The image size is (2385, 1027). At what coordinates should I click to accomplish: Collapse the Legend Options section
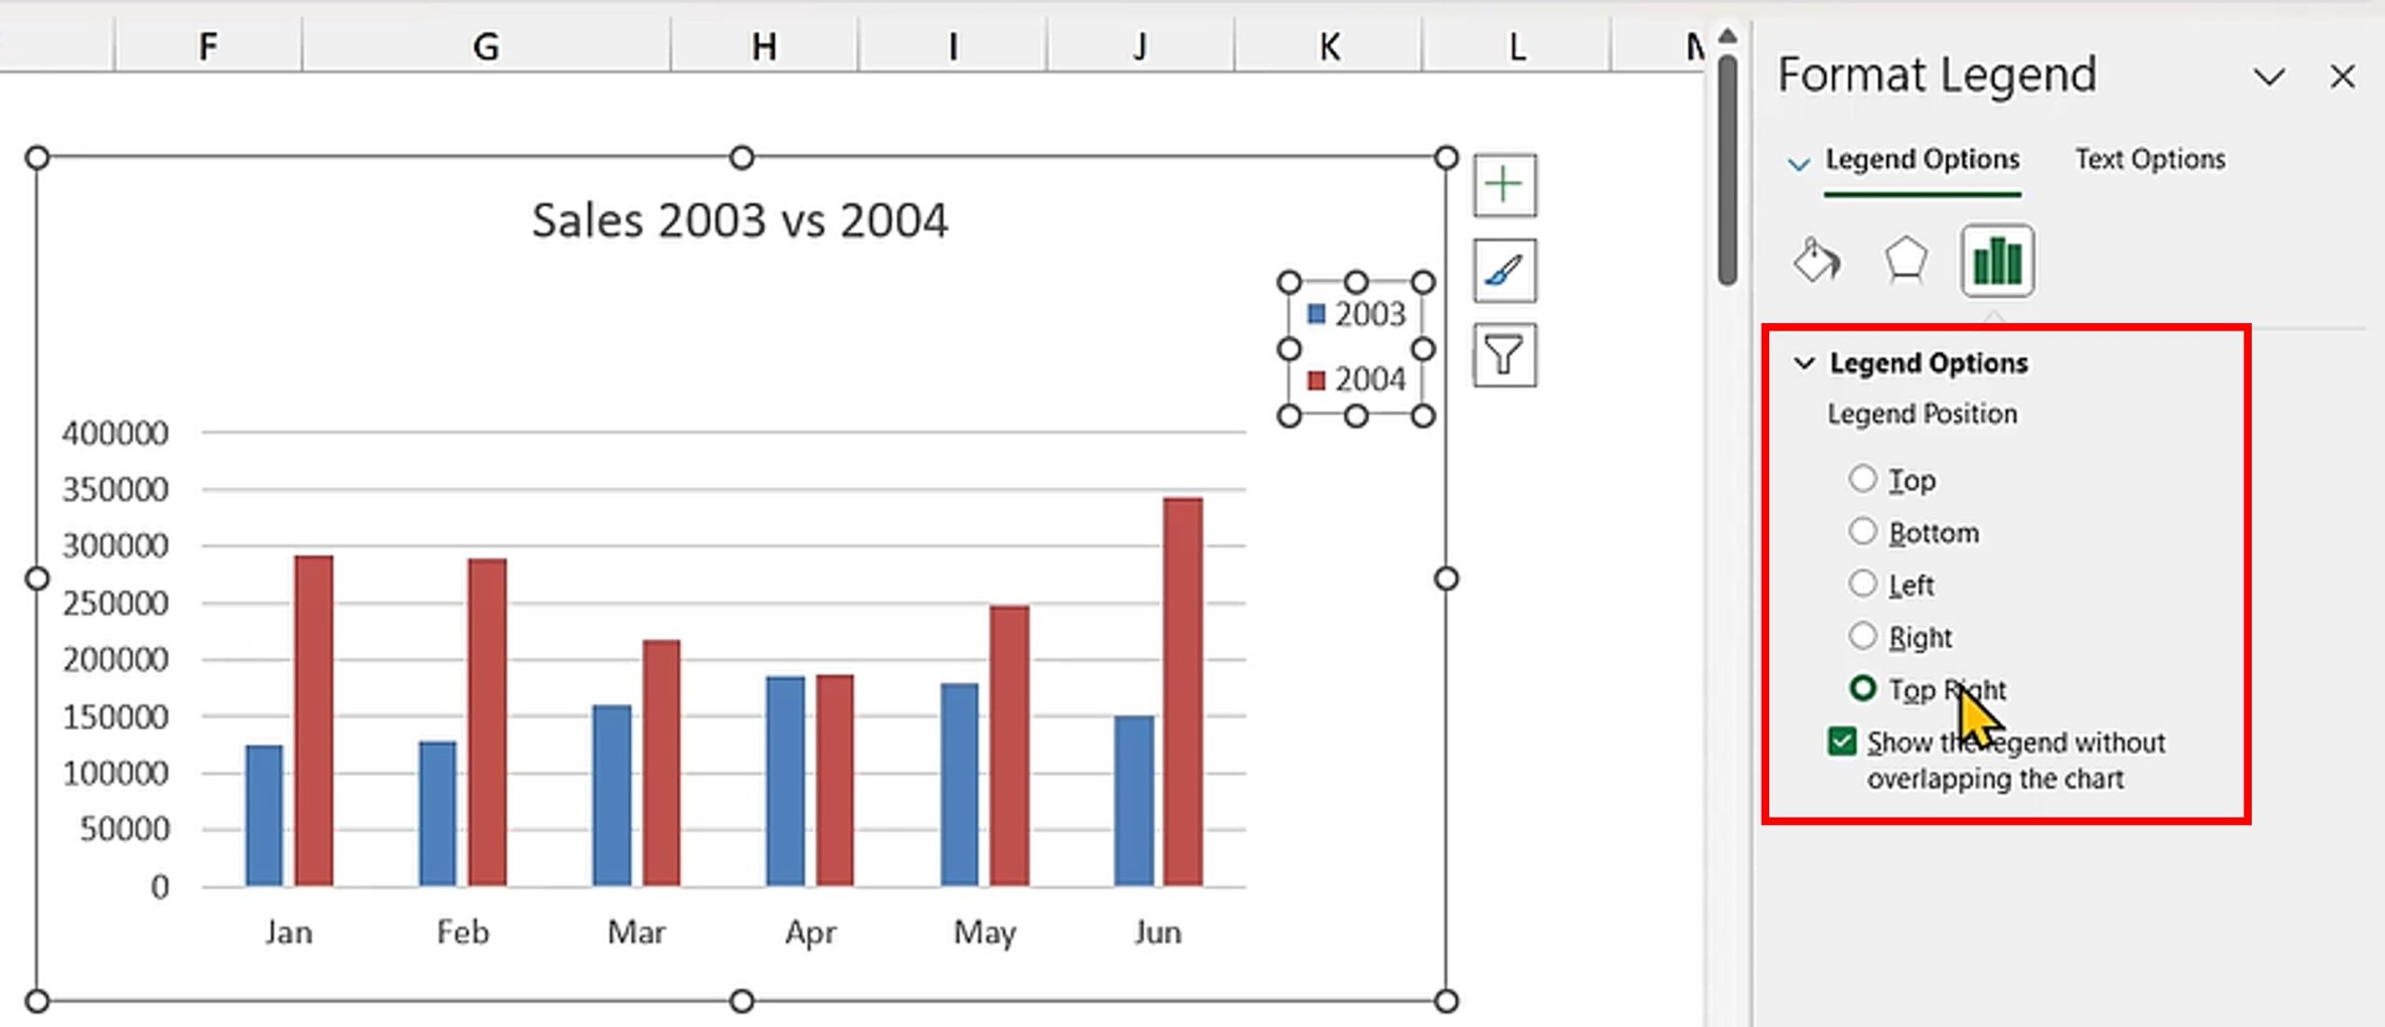[1805, 362]
